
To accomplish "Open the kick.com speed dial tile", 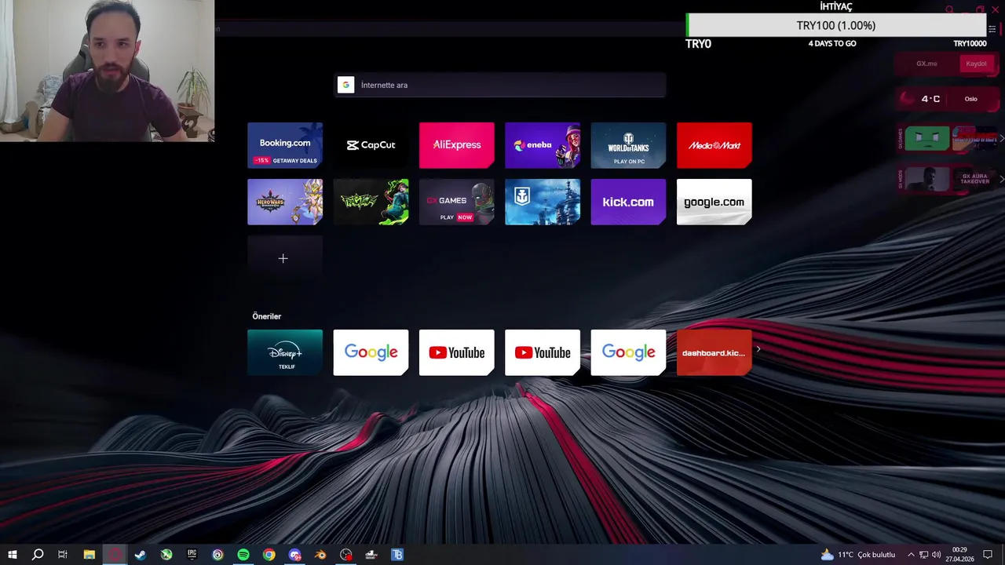I will pos(628,202).
